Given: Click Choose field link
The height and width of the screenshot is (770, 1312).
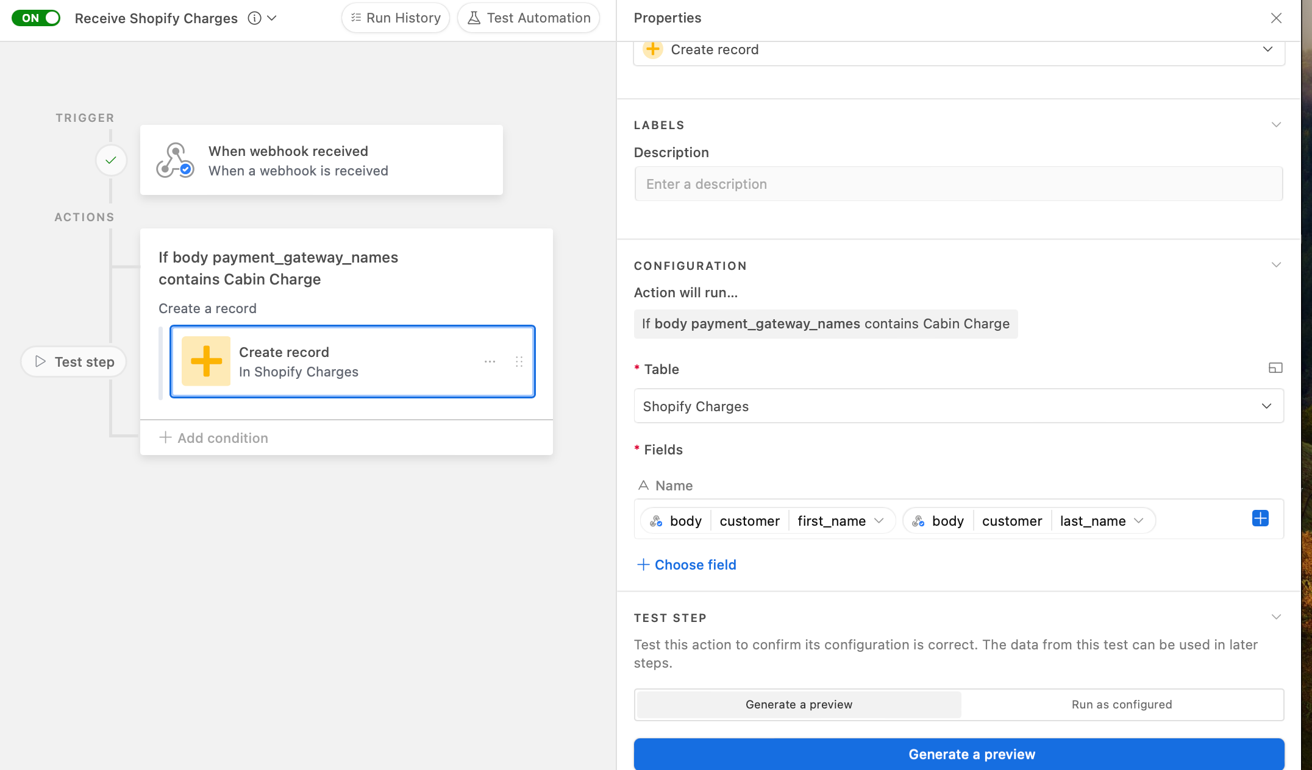Looking at the screenshot, I should tap(686, 565).
